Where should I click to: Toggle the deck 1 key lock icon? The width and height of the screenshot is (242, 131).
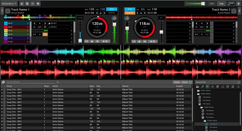tap(101, 13)
